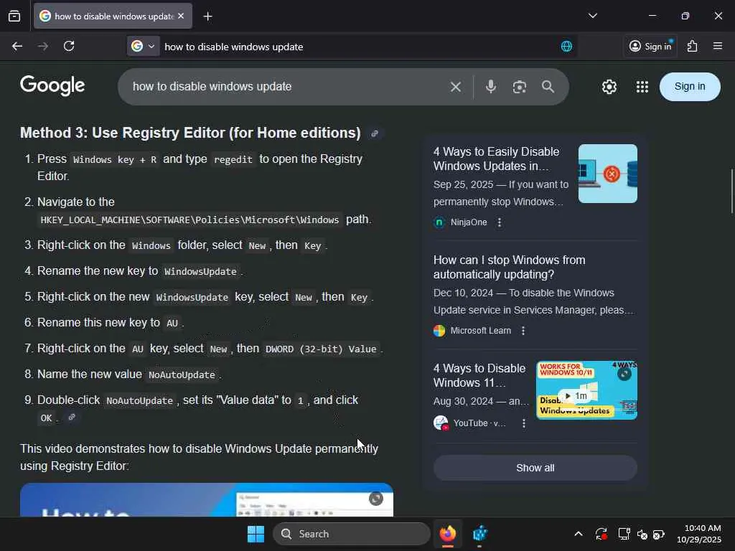Image resolution: width=735 pixels, height=551 pixels.
Task: Go to the Google logo homepage
Action: coord(52,86)
